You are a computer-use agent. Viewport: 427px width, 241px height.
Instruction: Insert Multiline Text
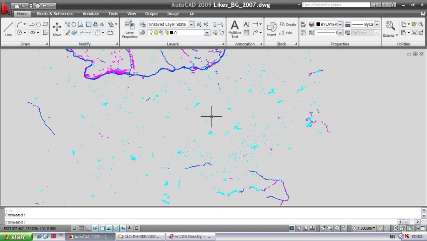[x=234, y=29]
